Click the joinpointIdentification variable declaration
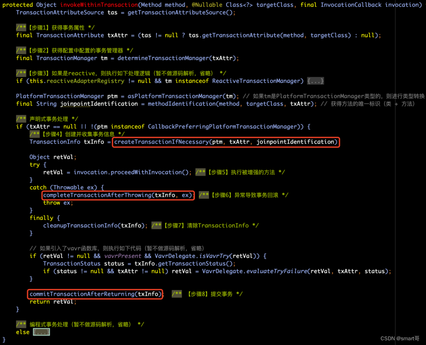The height and width of the screenshot is (345, 426). click(x=99, y=104)
